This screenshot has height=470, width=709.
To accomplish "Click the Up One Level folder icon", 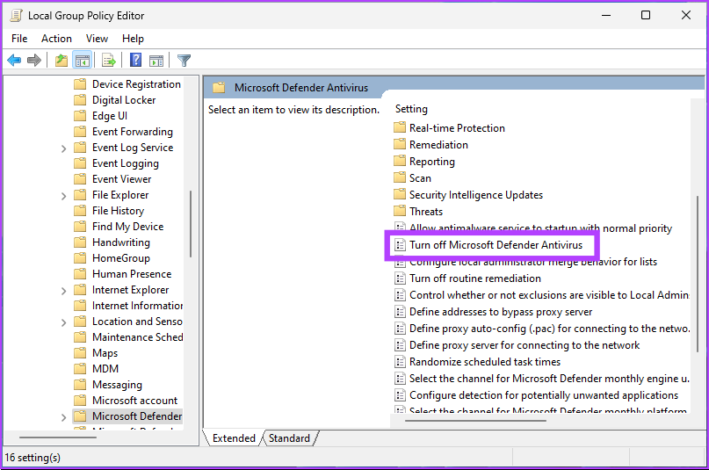I will point(61,61).
